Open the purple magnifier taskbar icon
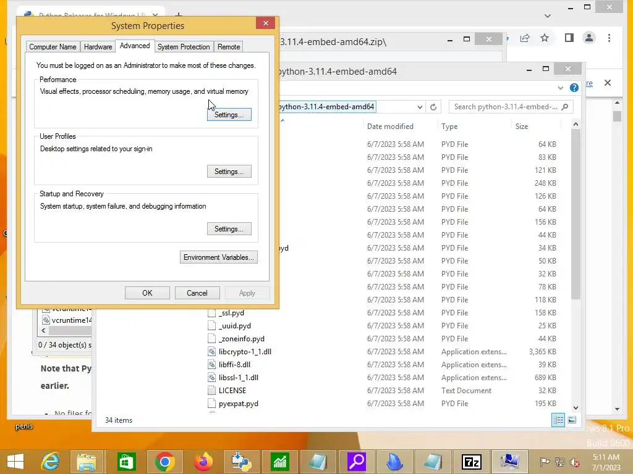This screenshot has height=474, width=633. pyautogui.click(x=357, y=461)
